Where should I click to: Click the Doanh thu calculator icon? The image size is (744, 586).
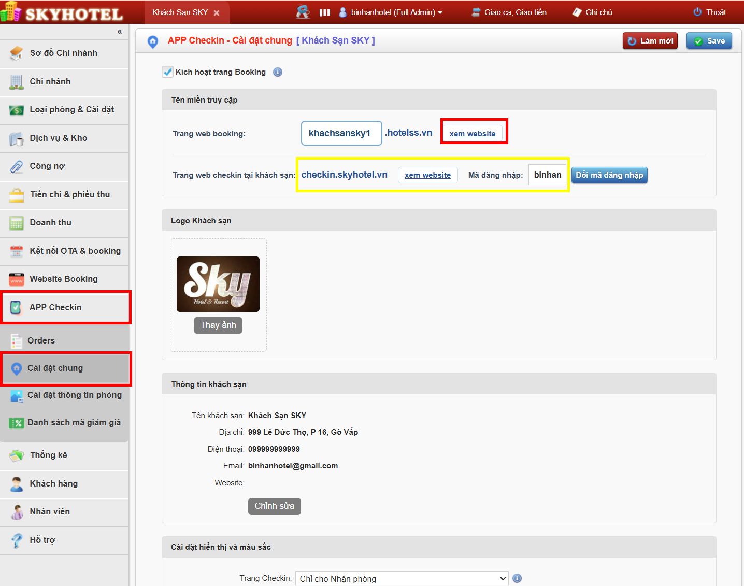click(x=17, y=223)
